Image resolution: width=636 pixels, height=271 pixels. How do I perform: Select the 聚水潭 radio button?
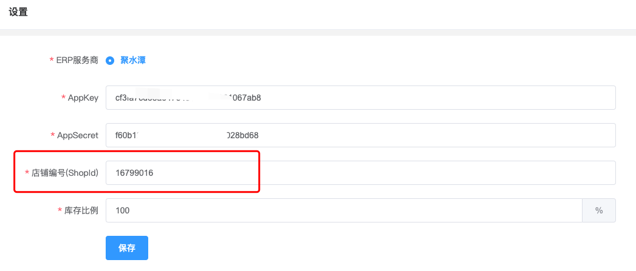point(109,61)
